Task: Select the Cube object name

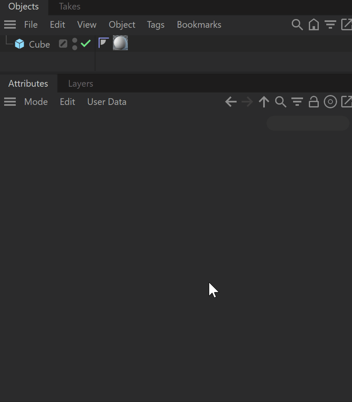Action: coord(39,44)
